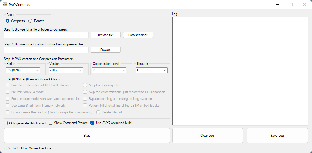Click inside the Log text area
The height and width of the screenshot is (153, 312).
point(240,71)
